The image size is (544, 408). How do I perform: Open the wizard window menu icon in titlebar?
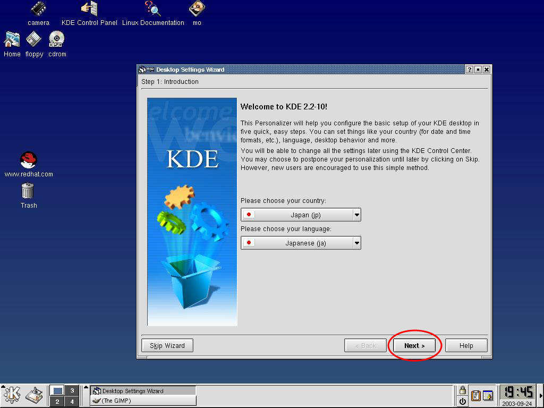142,70
